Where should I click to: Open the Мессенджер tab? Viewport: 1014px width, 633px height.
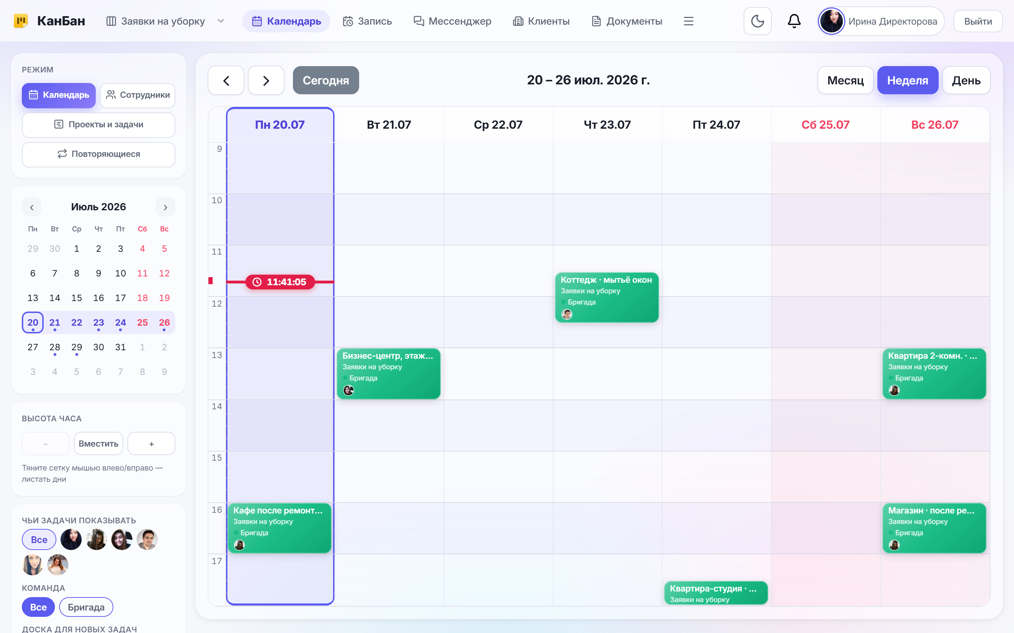452,21
